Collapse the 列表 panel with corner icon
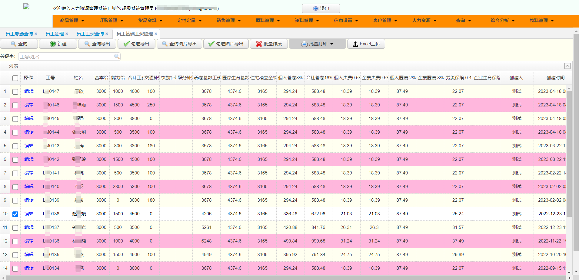The image size is (579, 280). (x=567, y=66)
